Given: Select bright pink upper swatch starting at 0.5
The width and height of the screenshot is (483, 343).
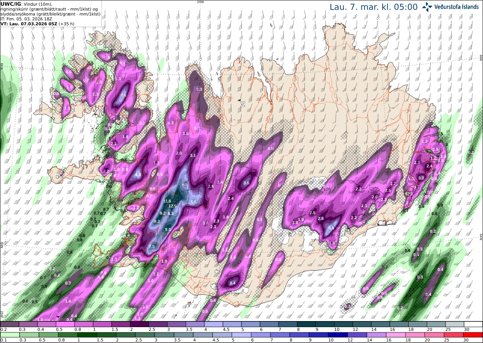Looking at the screenshot, I should click(65, 324).
